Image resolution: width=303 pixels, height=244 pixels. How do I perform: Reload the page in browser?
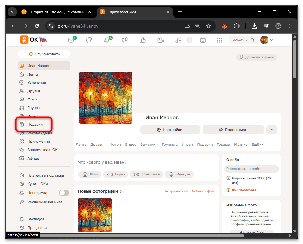(37, 26)
